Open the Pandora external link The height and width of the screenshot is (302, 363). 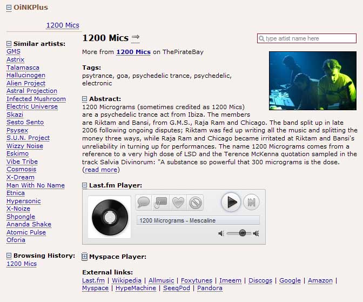tap(210, 288)
